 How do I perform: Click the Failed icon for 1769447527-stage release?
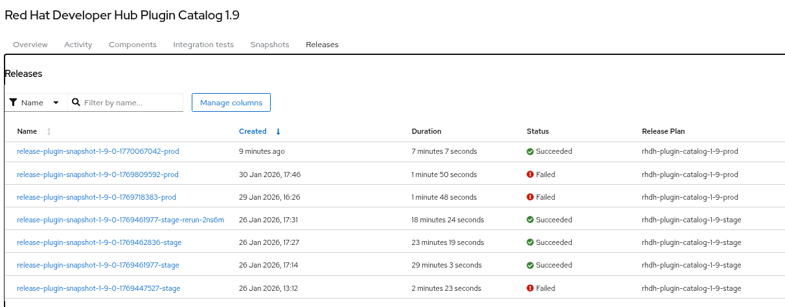[530, 288]
